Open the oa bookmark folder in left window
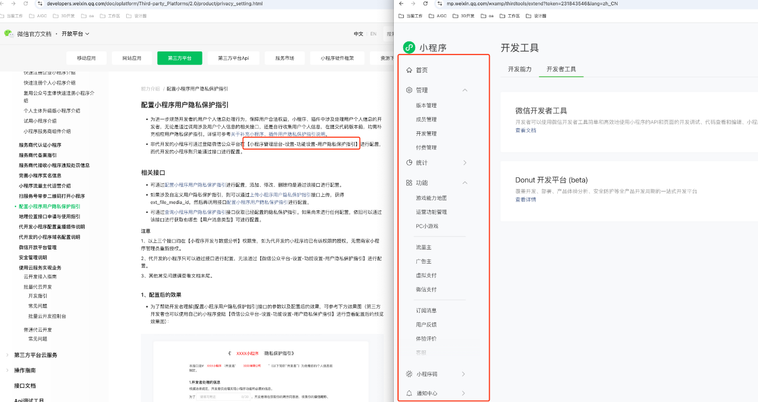This screenshot has width=758, height=402. [x=89, y=16]
